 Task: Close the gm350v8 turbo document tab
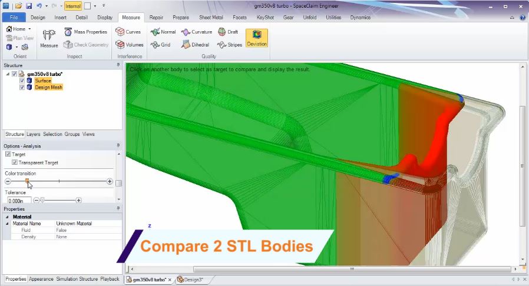click(x=170, y=280)
